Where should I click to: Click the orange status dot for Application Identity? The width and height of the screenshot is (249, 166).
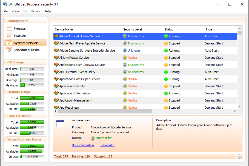(x=166, y=86)
